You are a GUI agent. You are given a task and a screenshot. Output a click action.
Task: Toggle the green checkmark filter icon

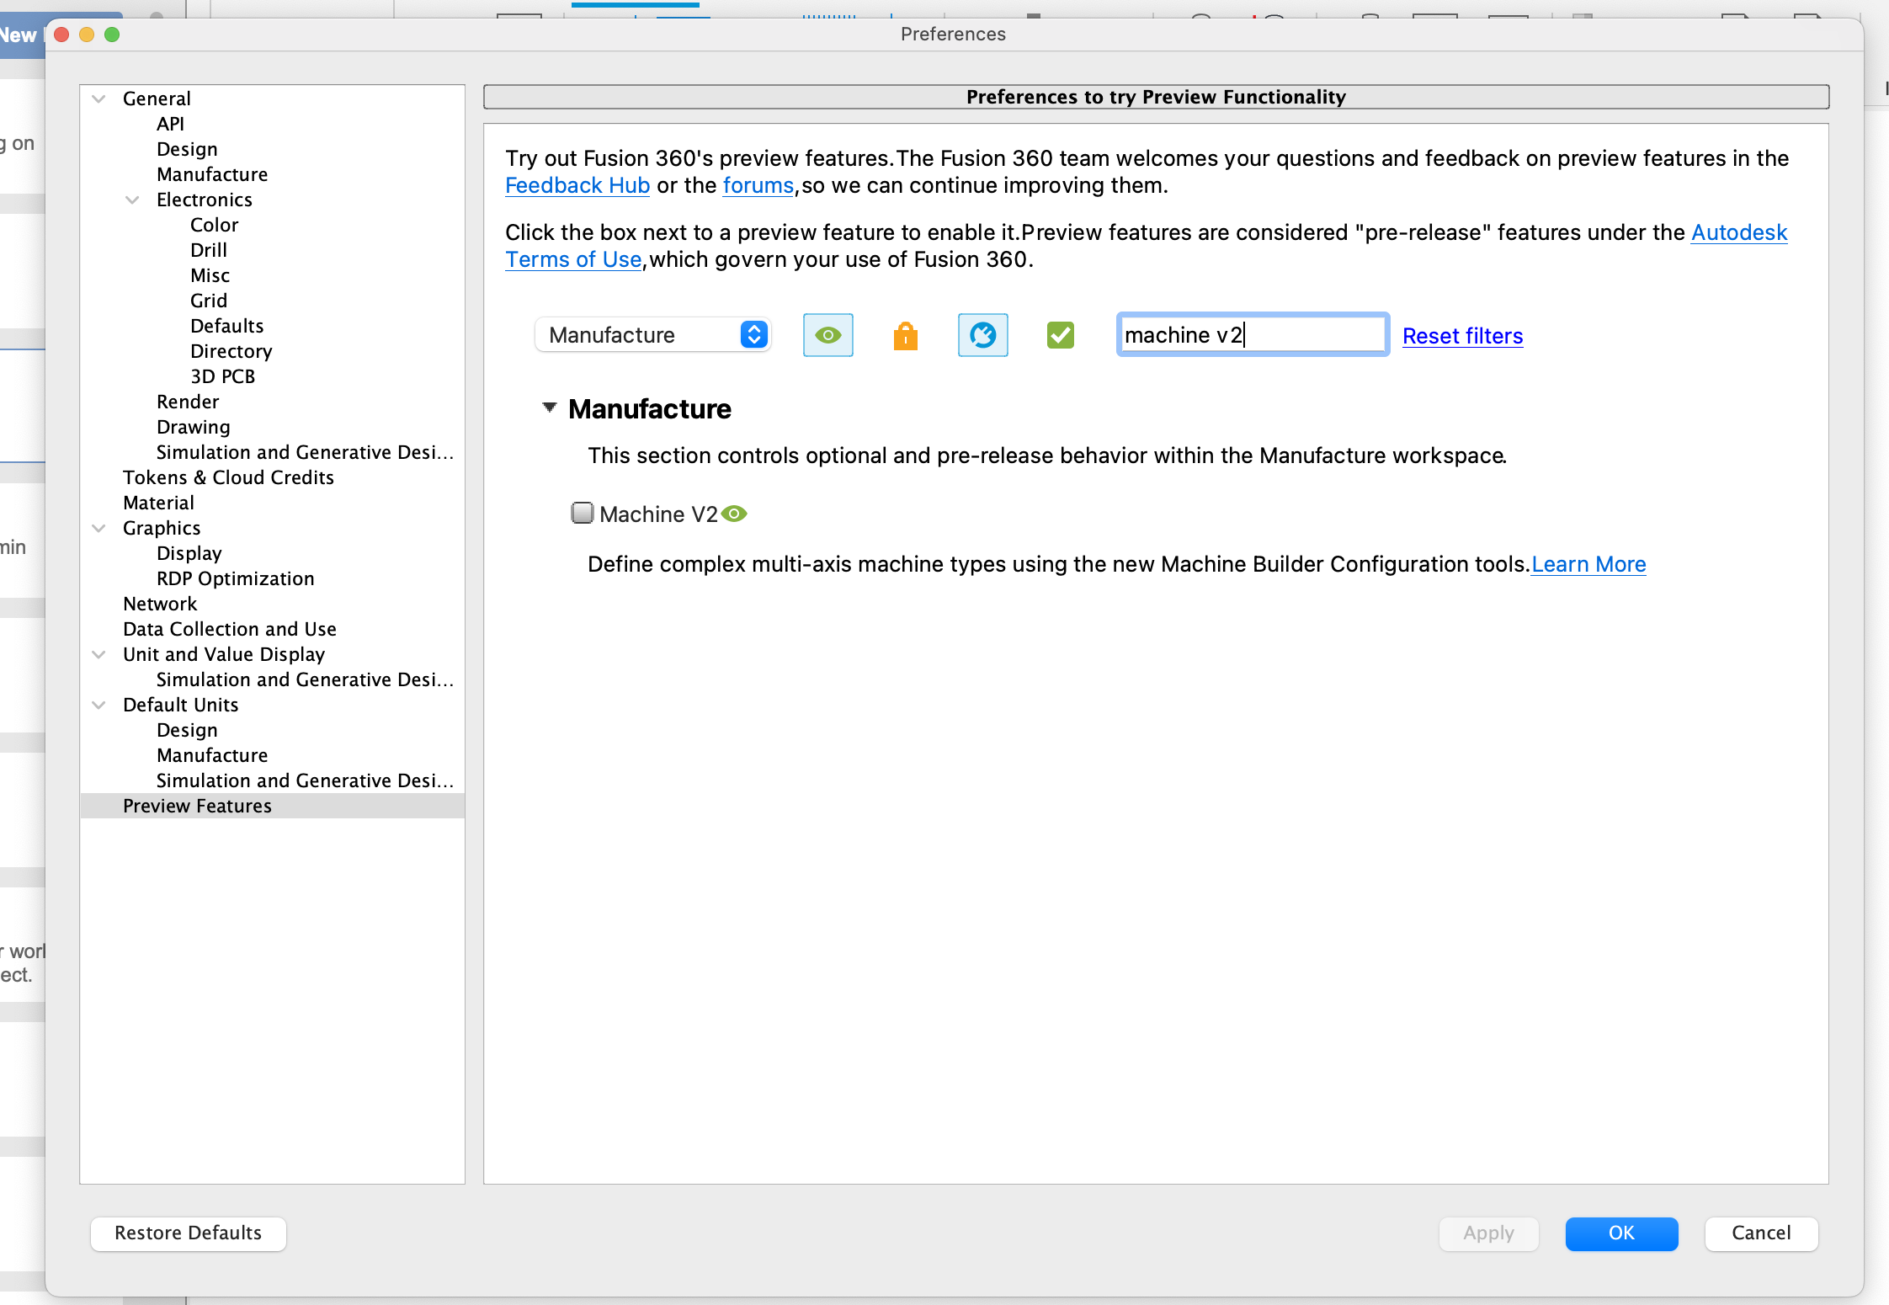(1060, 335)
